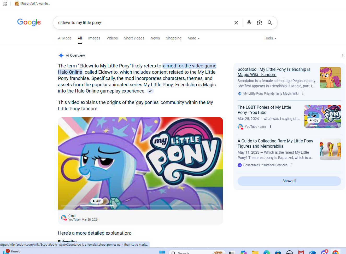346x254 pixels.
Task: Click the source link chip after 'gameplay experience.'
Action: 150,91
